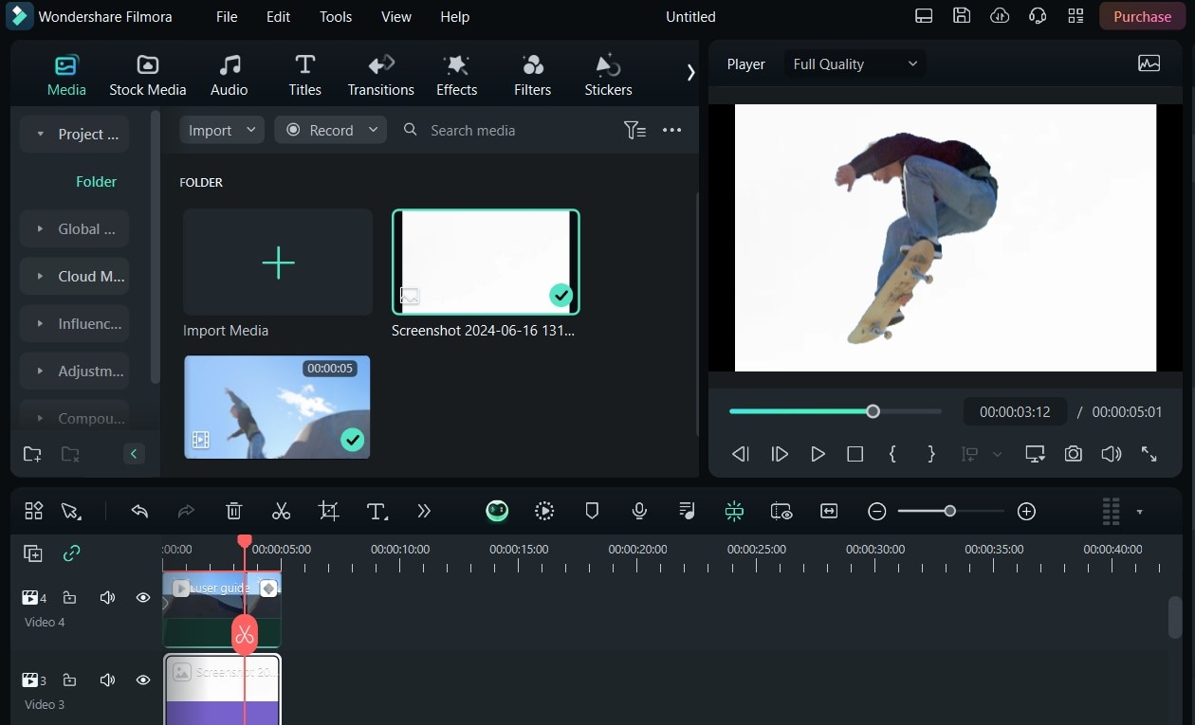Open the View menu
1195x725 pixels.
tap(396, 16)
